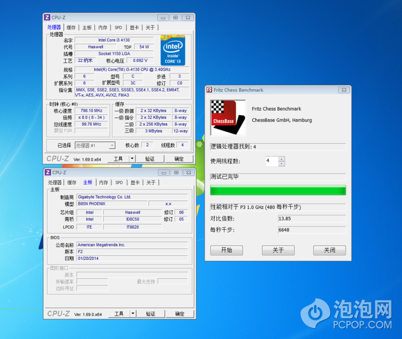Click the American Megatrends Inc. BIOS field

point(132,245)
